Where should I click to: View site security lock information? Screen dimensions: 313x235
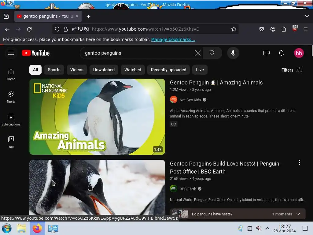point(66,29)
